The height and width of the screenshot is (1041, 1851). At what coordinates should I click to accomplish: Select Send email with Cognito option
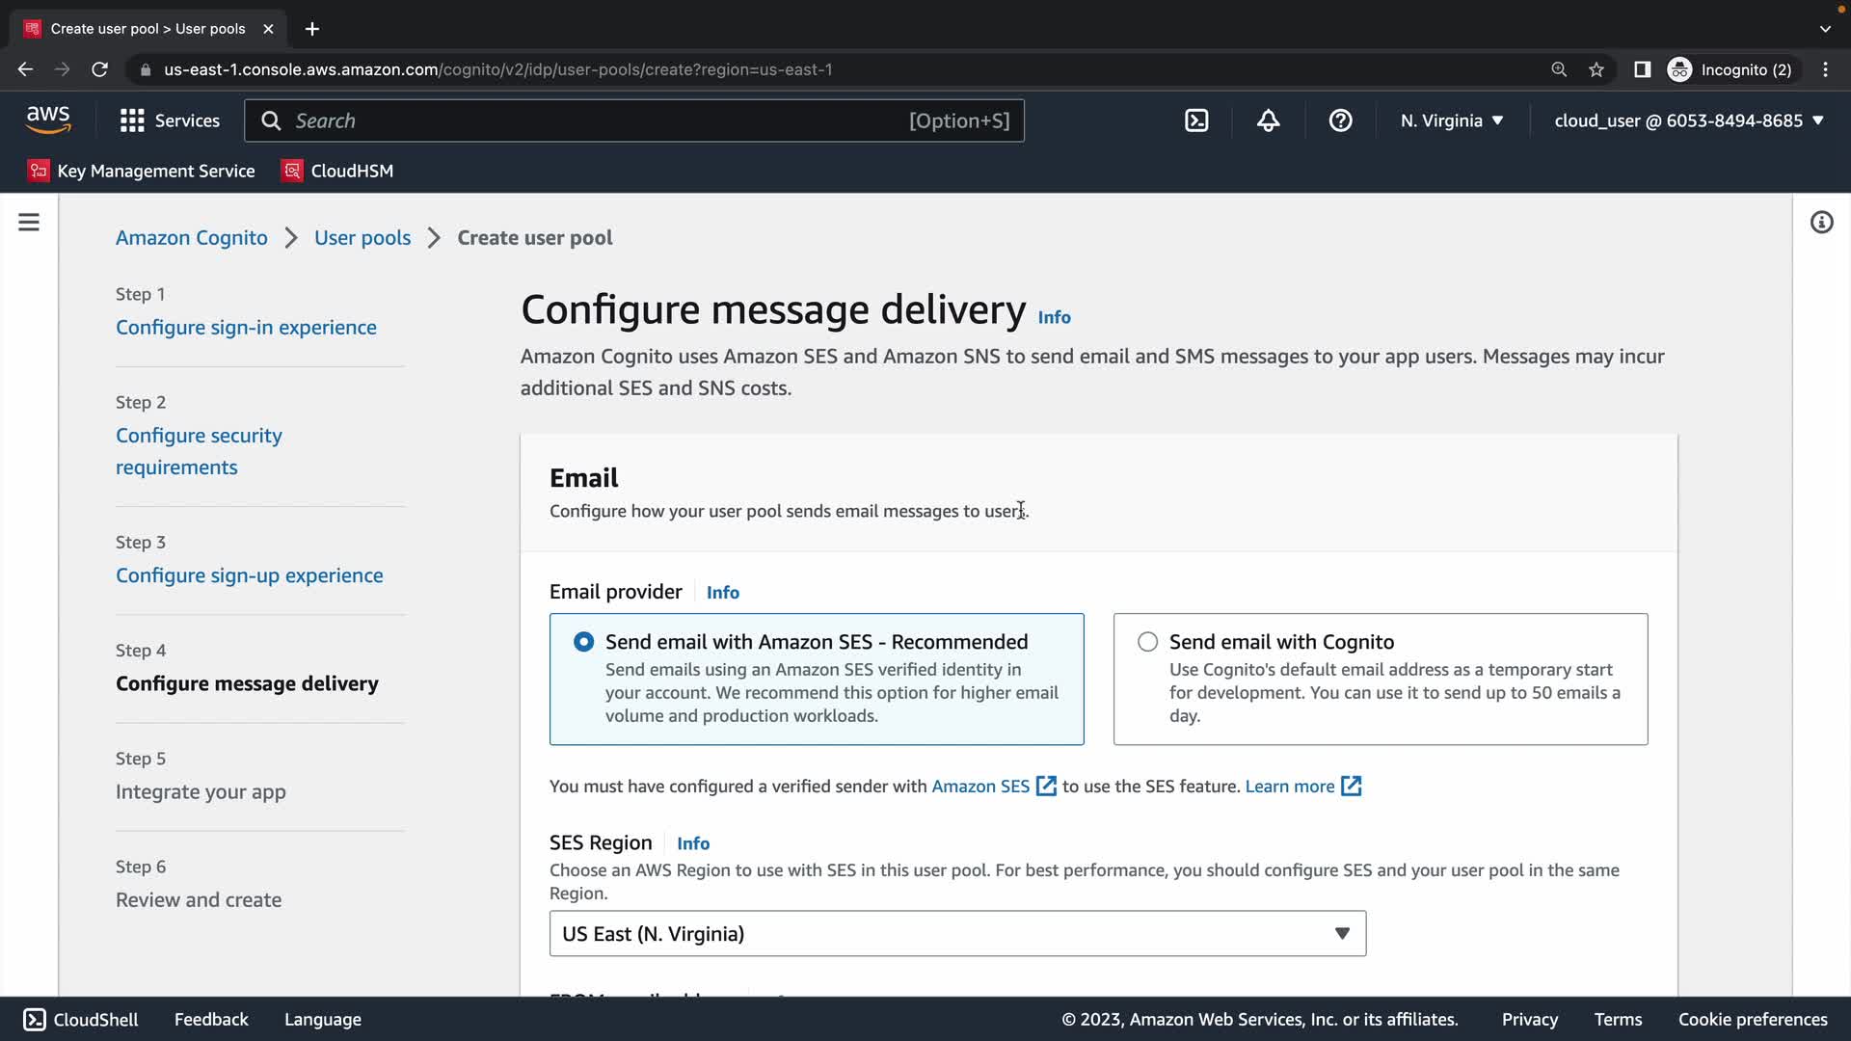pyautogui.click(x=1147, y=642)
